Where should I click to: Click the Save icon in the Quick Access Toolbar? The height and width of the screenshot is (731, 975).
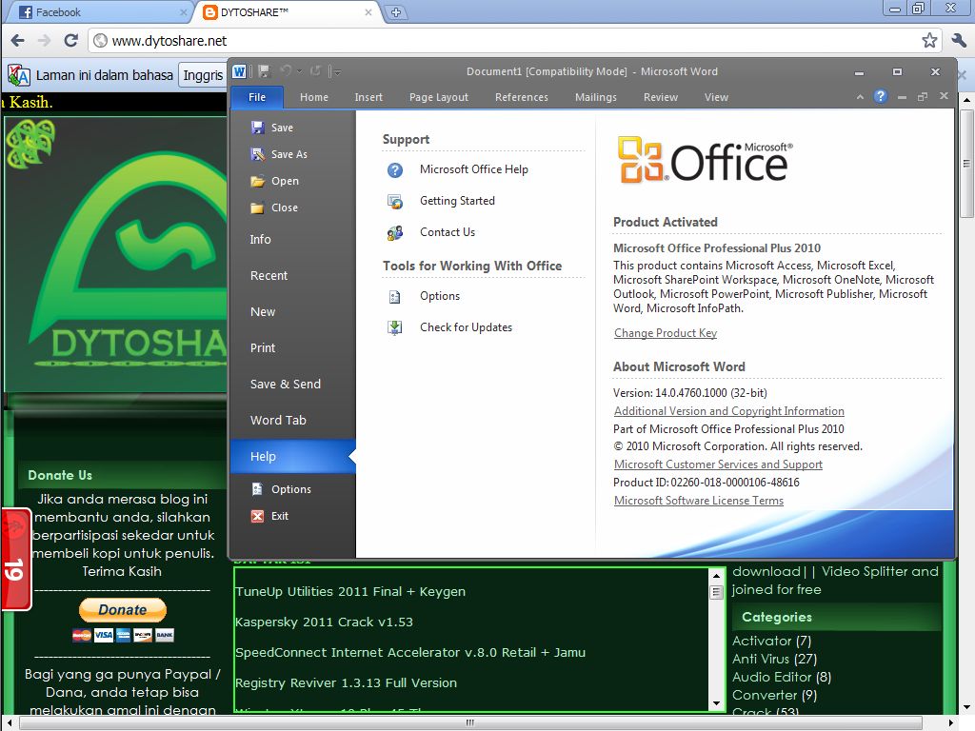[x=265, y=71]
